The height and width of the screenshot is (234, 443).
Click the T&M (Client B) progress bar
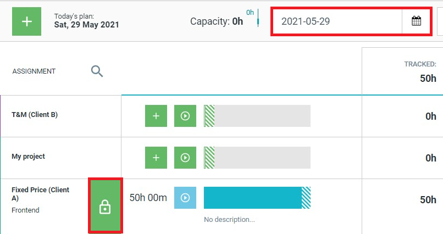[x=257, y=116]
